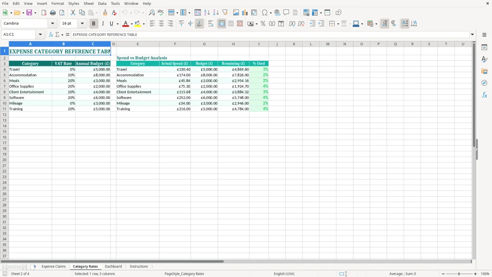Expand the formula bar arrow
This screenshot has width=492, height=277.
click(472, 34)
